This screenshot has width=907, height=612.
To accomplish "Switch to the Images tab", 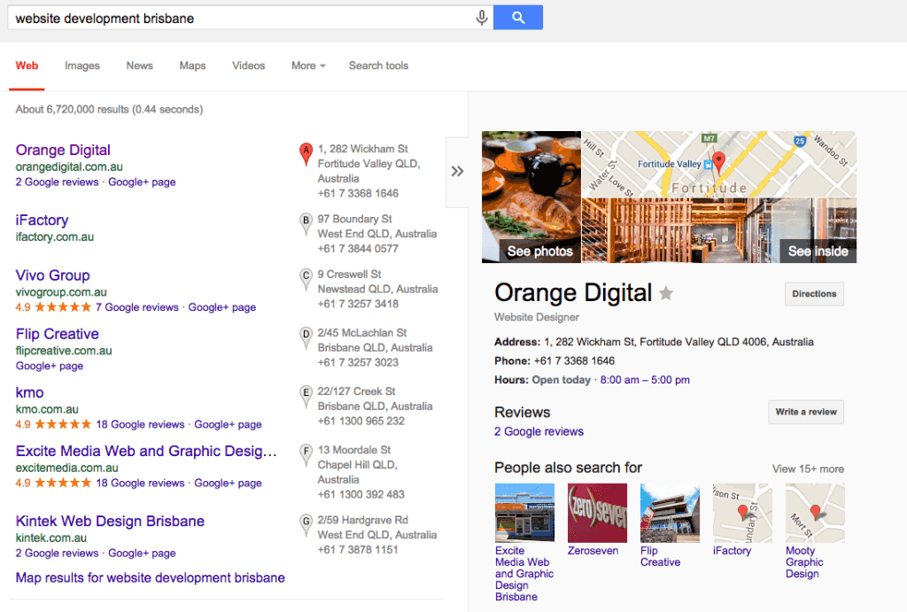I will 82,66.
